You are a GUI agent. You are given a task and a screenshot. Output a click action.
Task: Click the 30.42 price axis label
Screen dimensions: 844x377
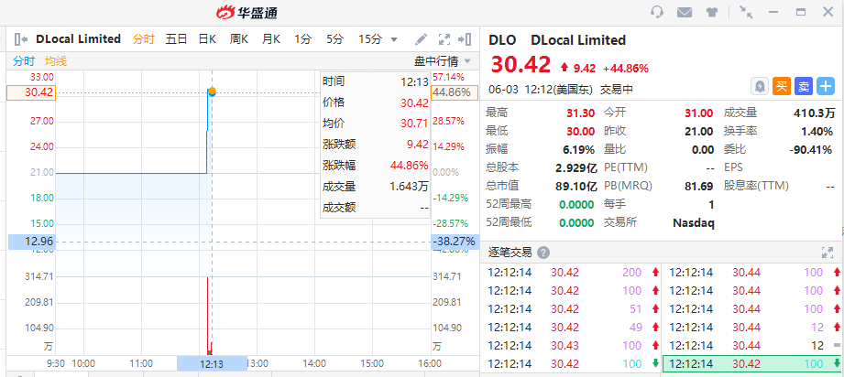[x=30, y=92]
